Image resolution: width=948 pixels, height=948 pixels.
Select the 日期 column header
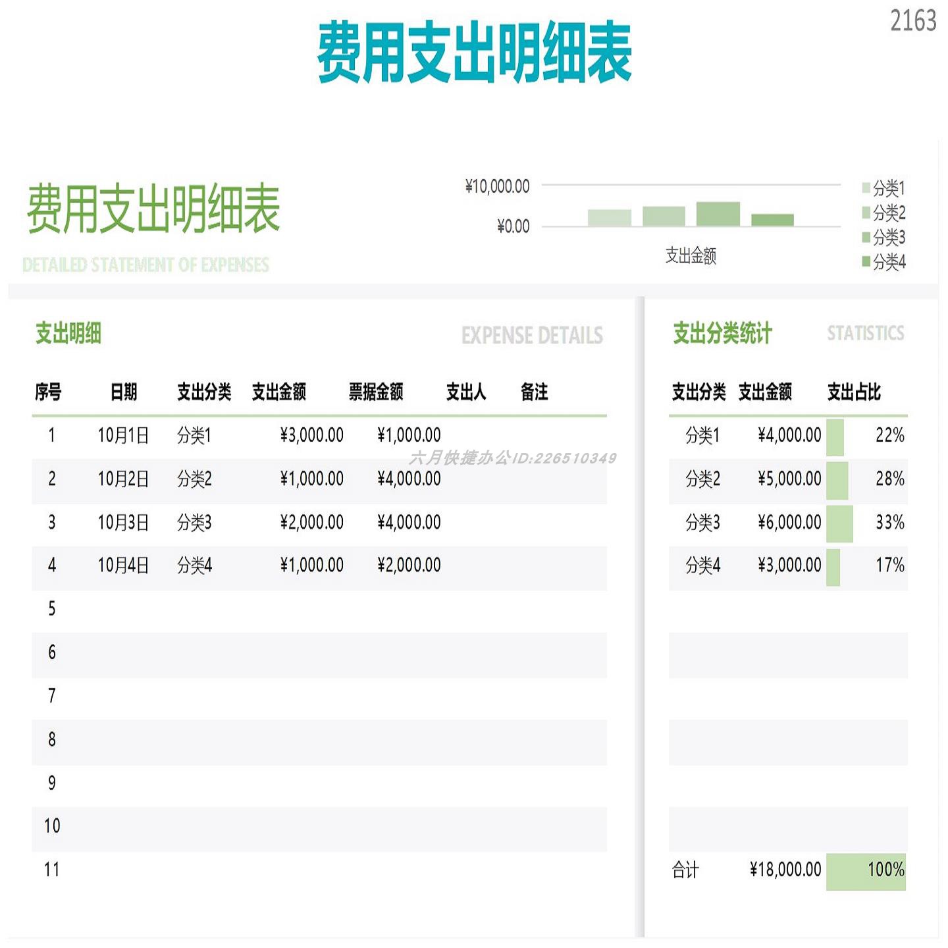(x=124, y=392)
